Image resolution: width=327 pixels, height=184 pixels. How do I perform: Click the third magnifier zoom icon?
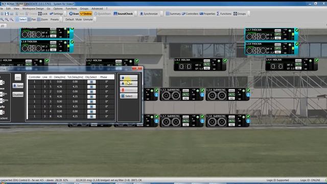(12, 19)
